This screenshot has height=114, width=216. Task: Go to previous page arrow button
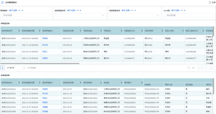point(203,68)
